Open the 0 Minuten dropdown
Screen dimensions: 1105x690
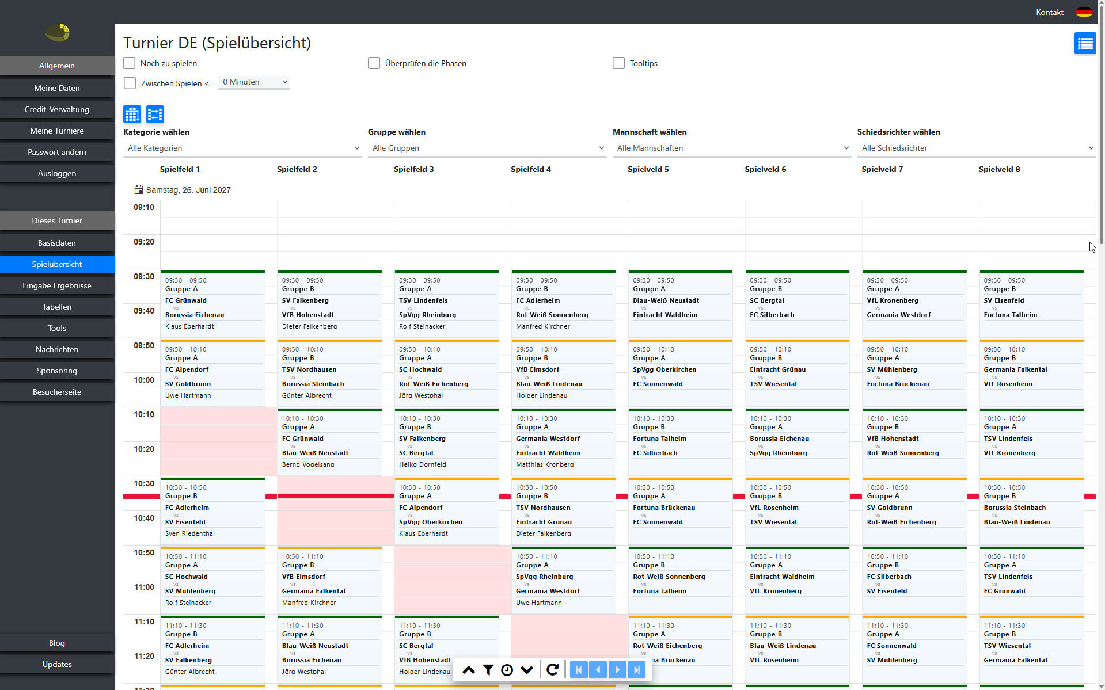point(254,82)
